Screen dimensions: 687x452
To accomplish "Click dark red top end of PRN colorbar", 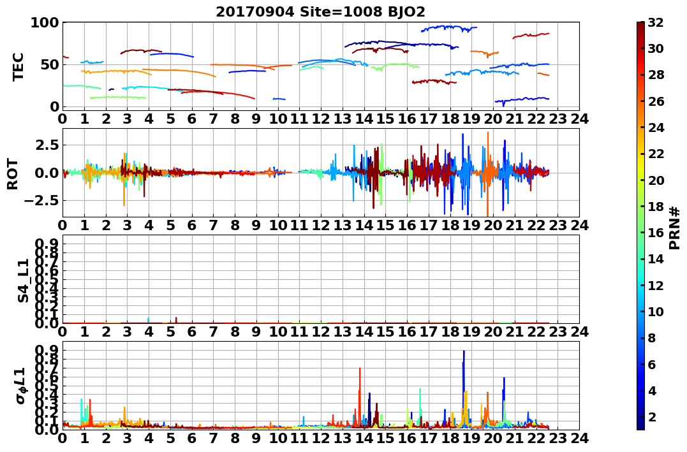I will (x=640, y=26).
